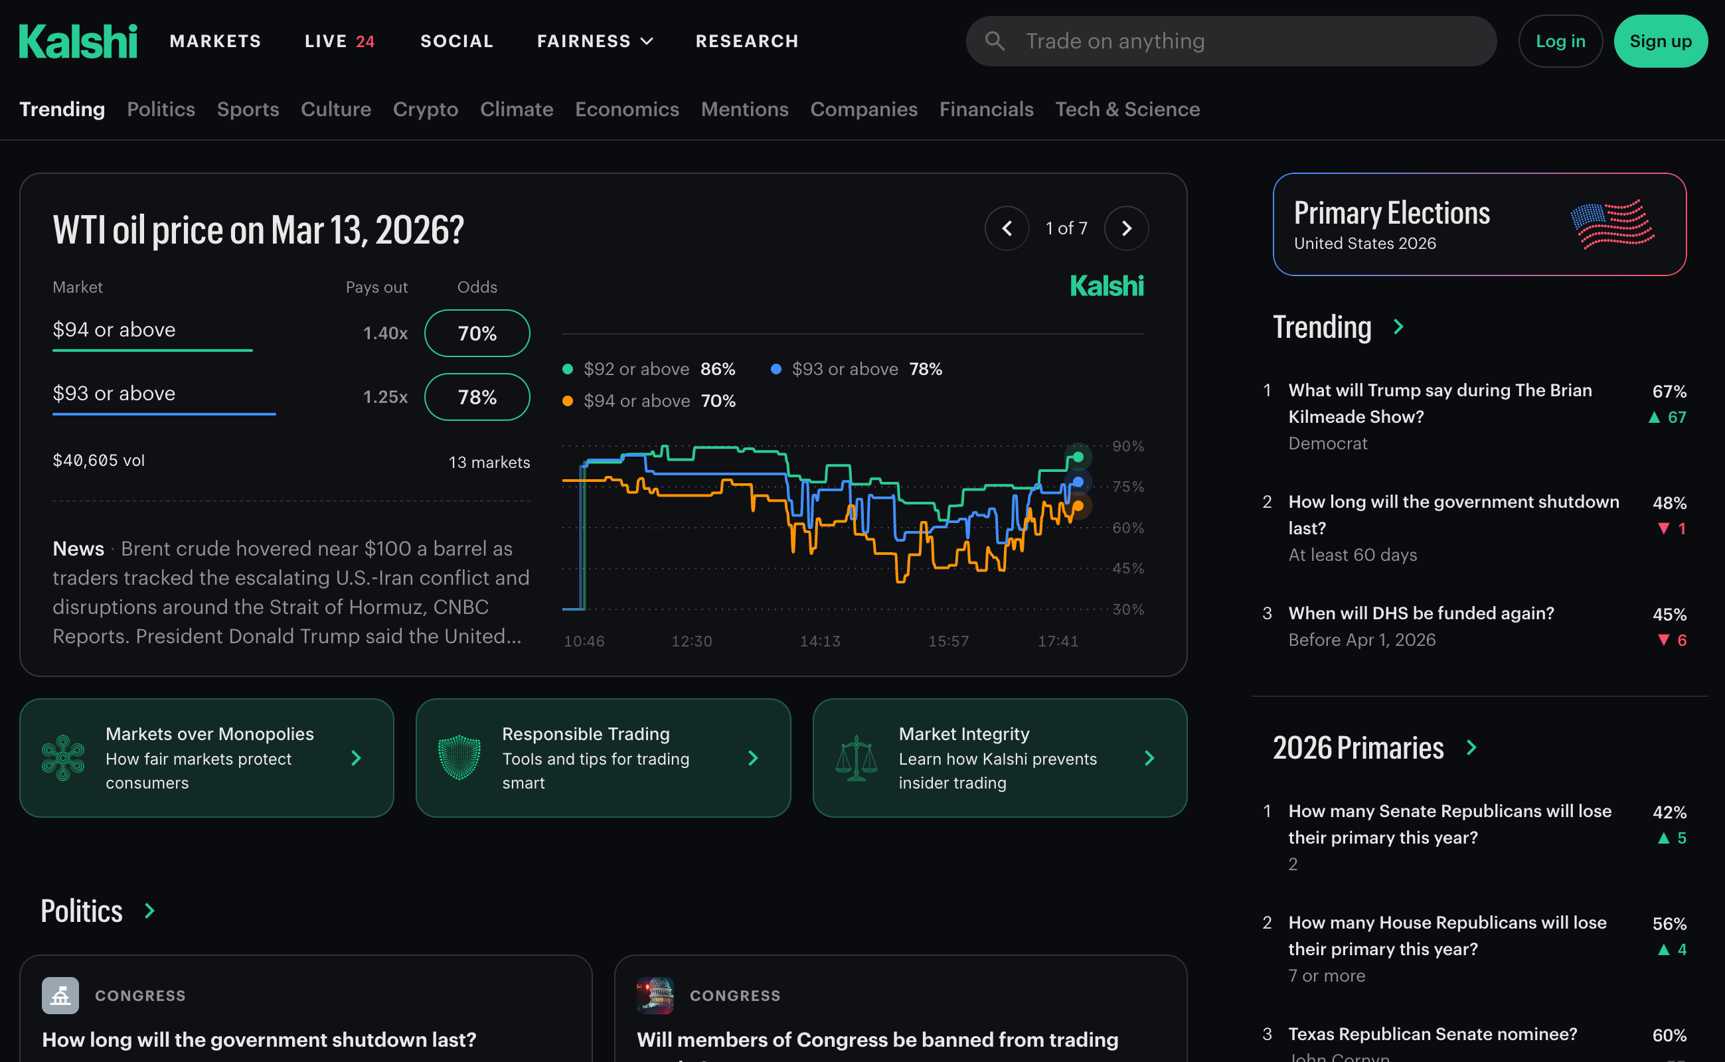Open Texas Republican Senate nominee market
Image resolution: width=1725 pixels, height=1062 pixels.
coord(1474,1042)
